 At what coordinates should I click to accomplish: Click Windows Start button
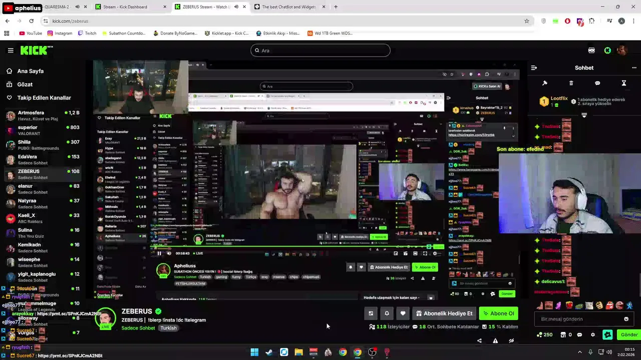coord(254,352)
